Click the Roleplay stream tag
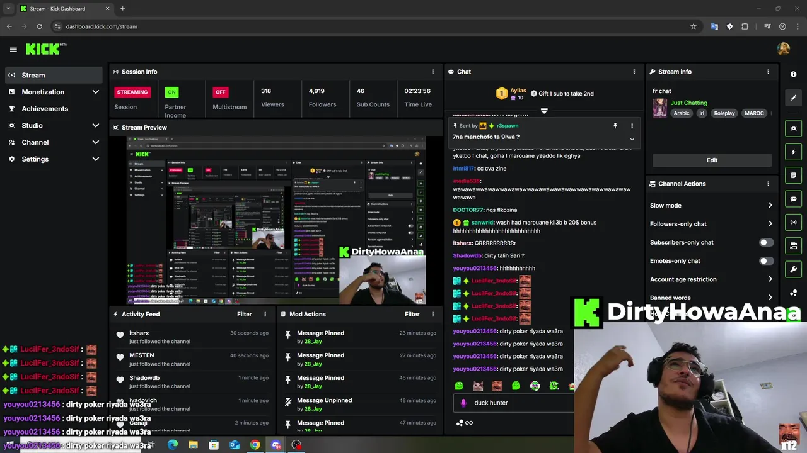The height and width of the screenshot is (453, 807). 724,113
